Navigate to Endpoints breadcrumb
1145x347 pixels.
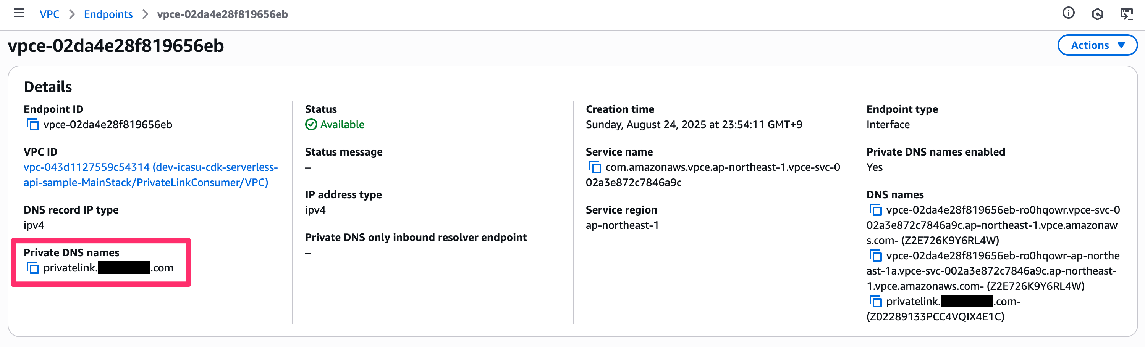click(x=108, y=14)
